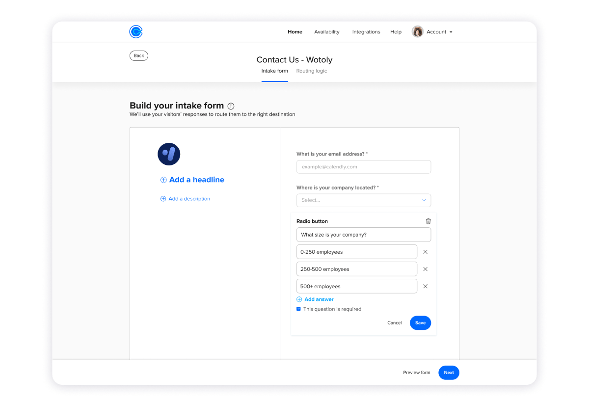The height and width of the screenshot is (401, 589).
Task: Click the Wotoly round logo avatar
Action: pos(169,154)
